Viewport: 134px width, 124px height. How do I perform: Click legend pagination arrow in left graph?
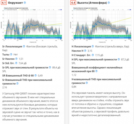coord(61,10)
